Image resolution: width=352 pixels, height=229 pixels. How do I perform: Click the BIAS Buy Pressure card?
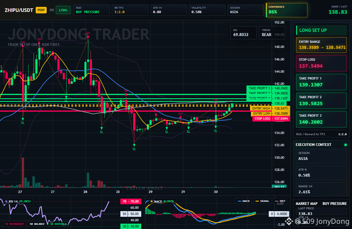coord(91,10)
